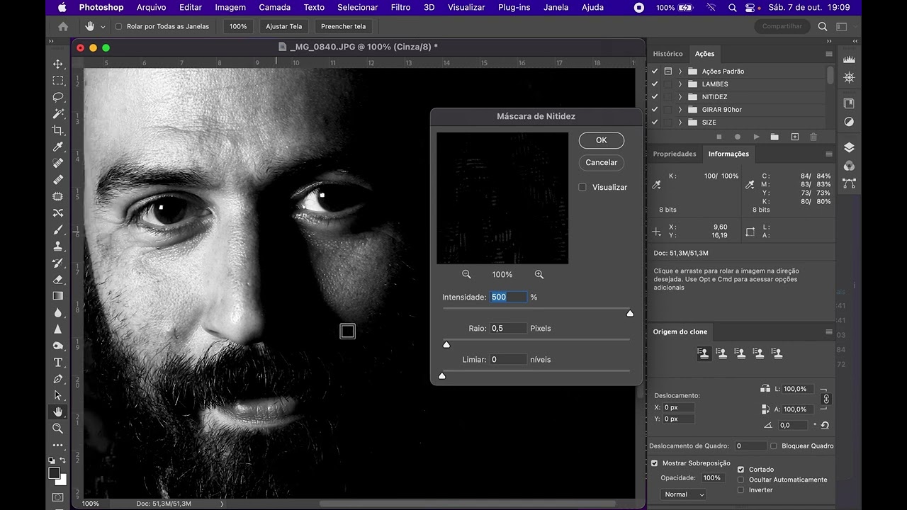Click OK in Máscara de Nitidez dialog

[601, 140]
